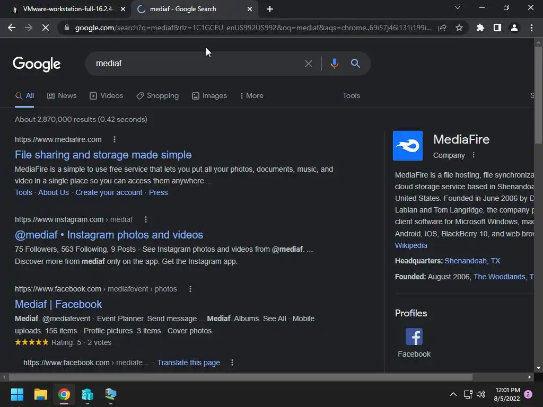Click the horizontal scrollbar thumb

pyautogui.click(x=241, y=377)
